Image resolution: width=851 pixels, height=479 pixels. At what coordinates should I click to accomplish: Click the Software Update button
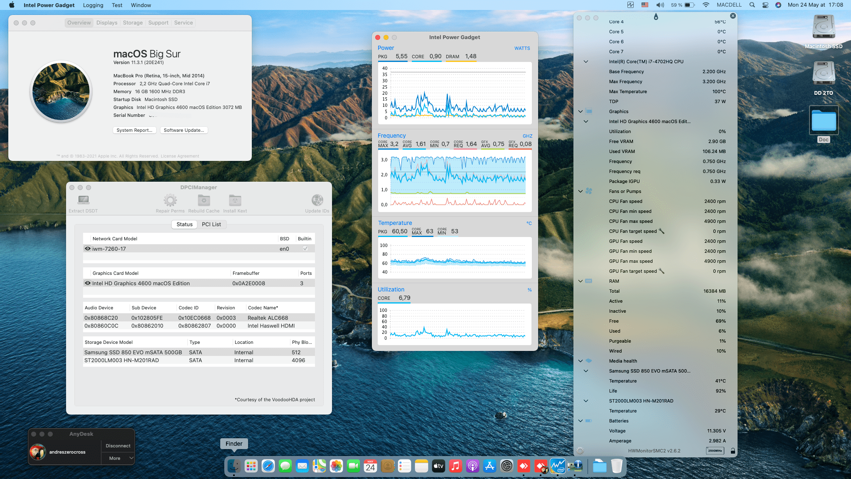pos(184,130)
